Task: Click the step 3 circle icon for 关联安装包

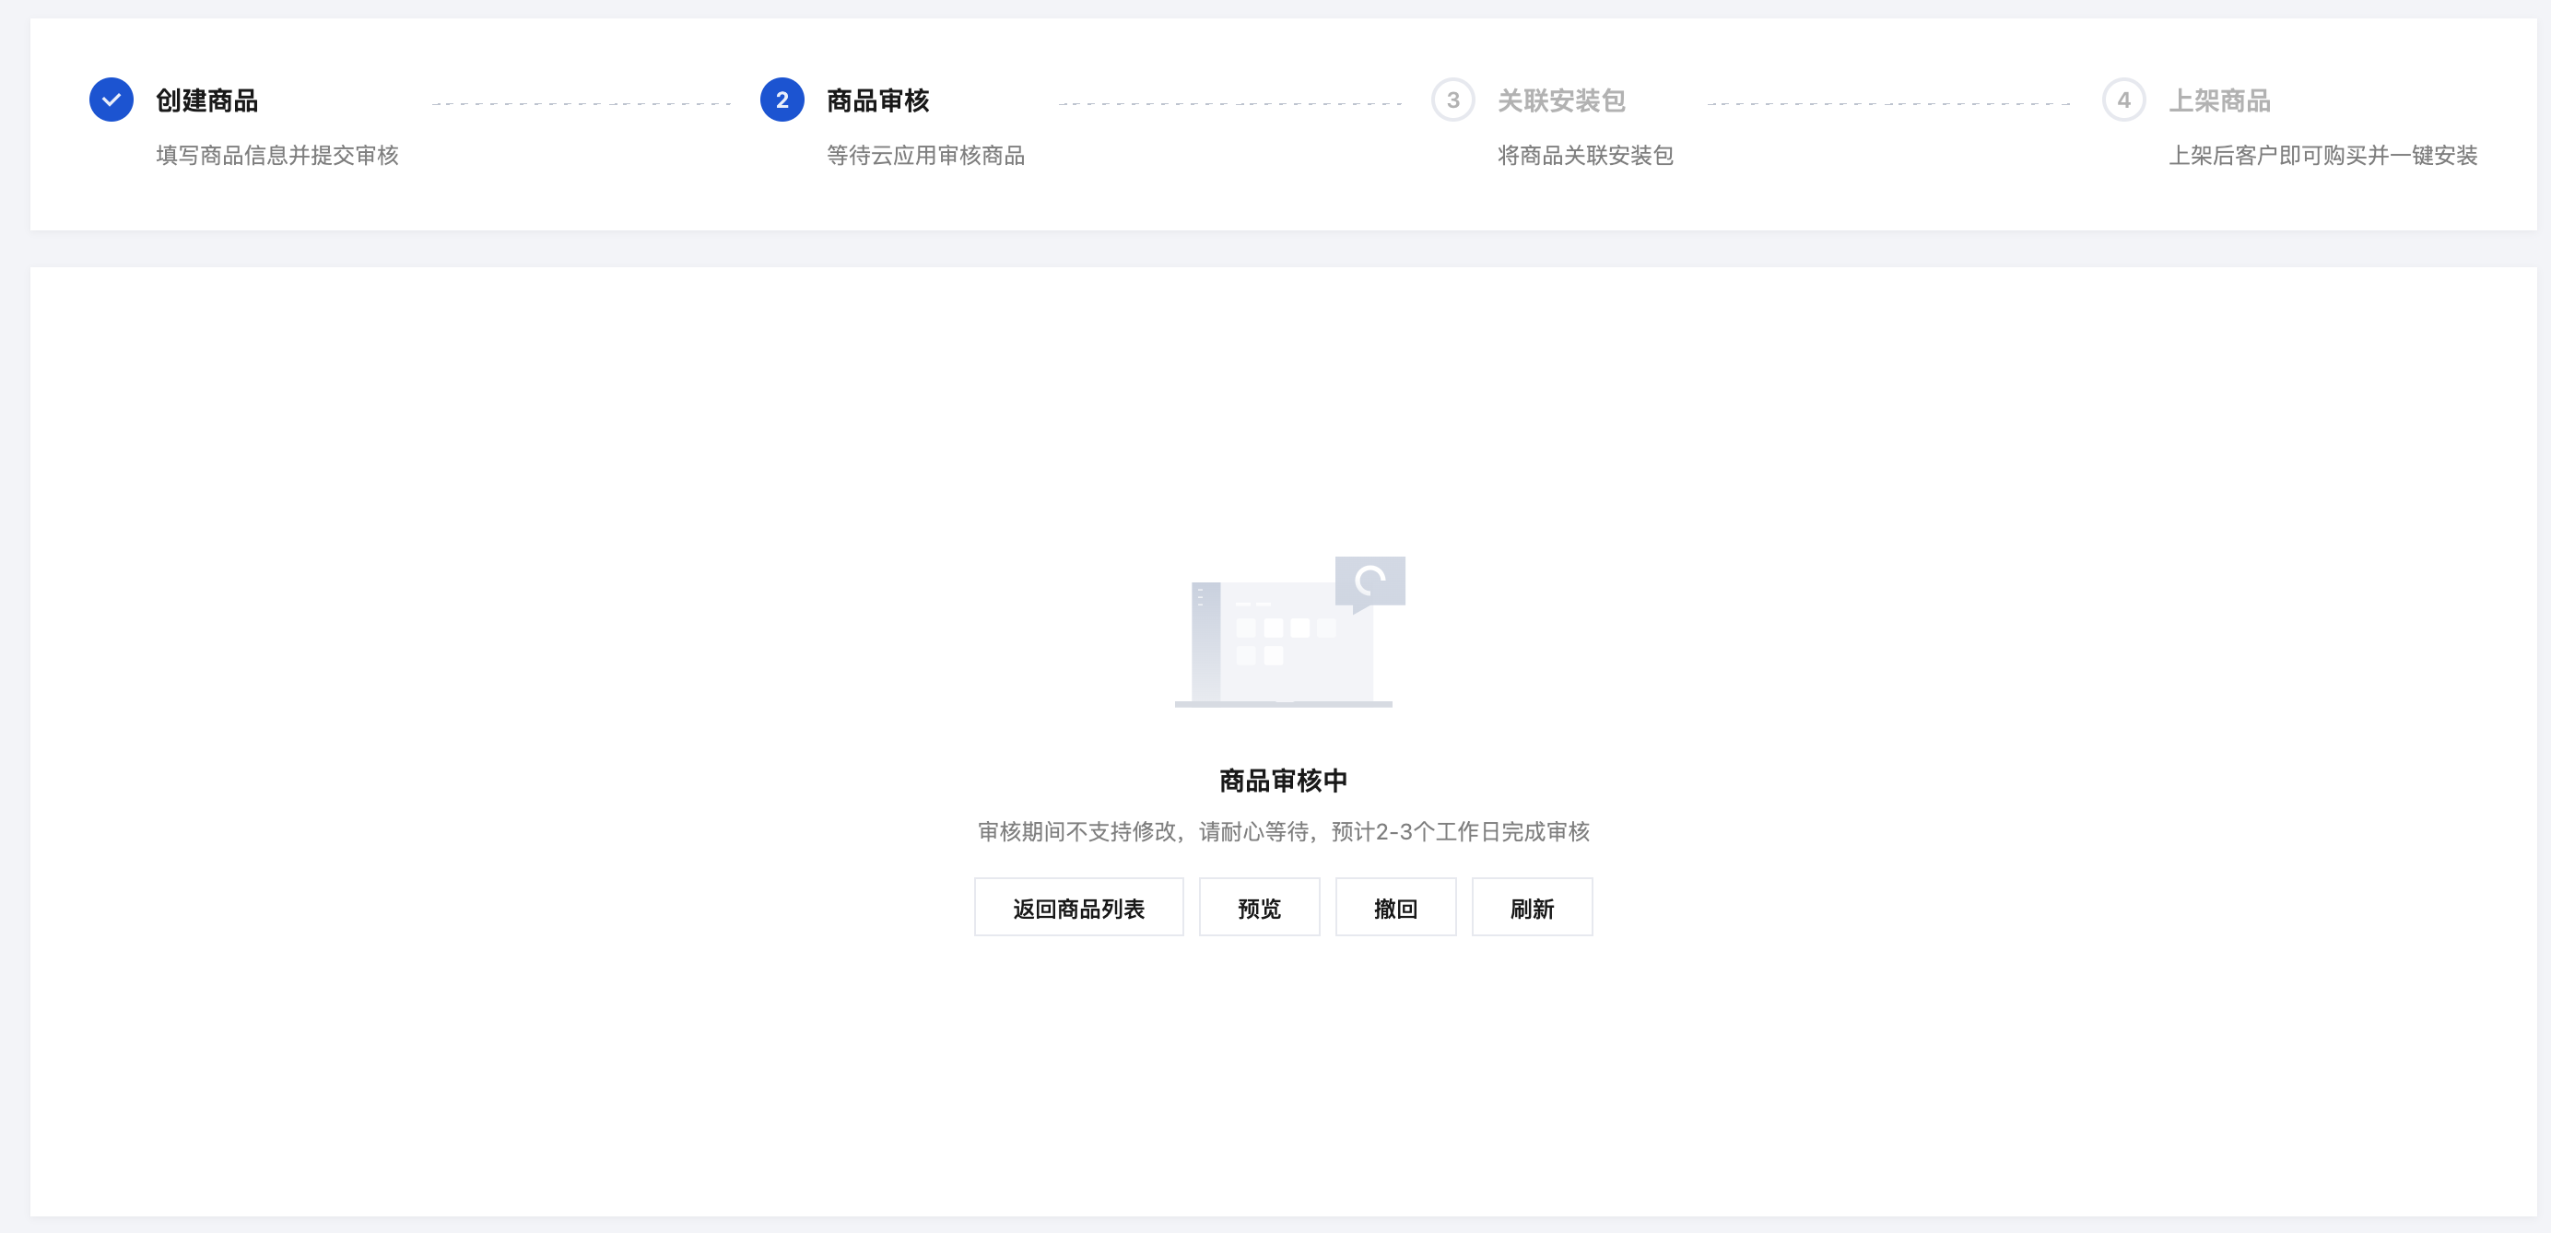Action: point(1452,100)
